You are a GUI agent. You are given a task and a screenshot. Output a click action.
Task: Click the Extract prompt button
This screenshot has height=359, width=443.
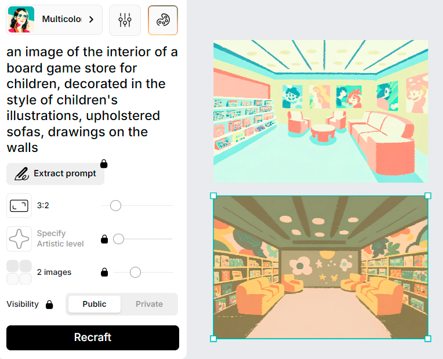(x=56, y=174)
